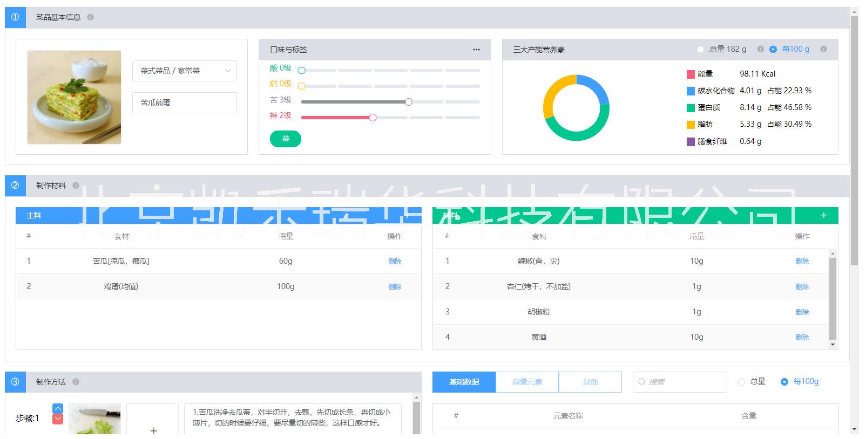Switch to the 微量元素 tab
The image size is (866, 439).
527,382
